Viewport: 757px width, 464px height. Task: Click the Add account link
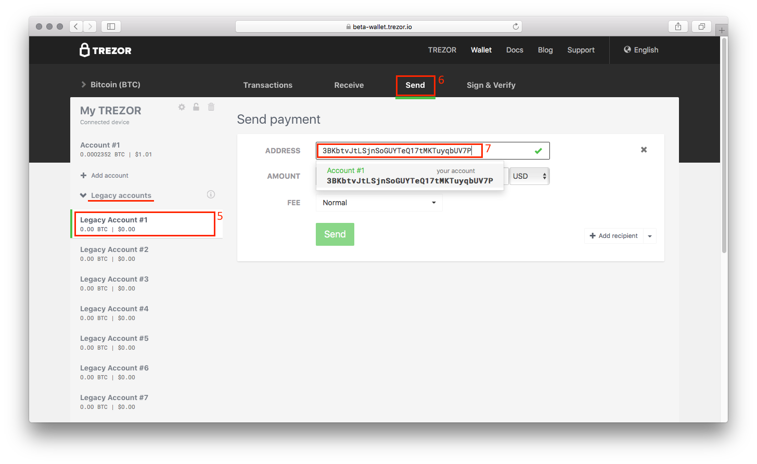[110, 176]
